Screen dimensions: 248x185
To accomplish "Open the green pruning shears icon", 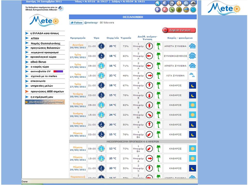I will [x=172, y=10].
